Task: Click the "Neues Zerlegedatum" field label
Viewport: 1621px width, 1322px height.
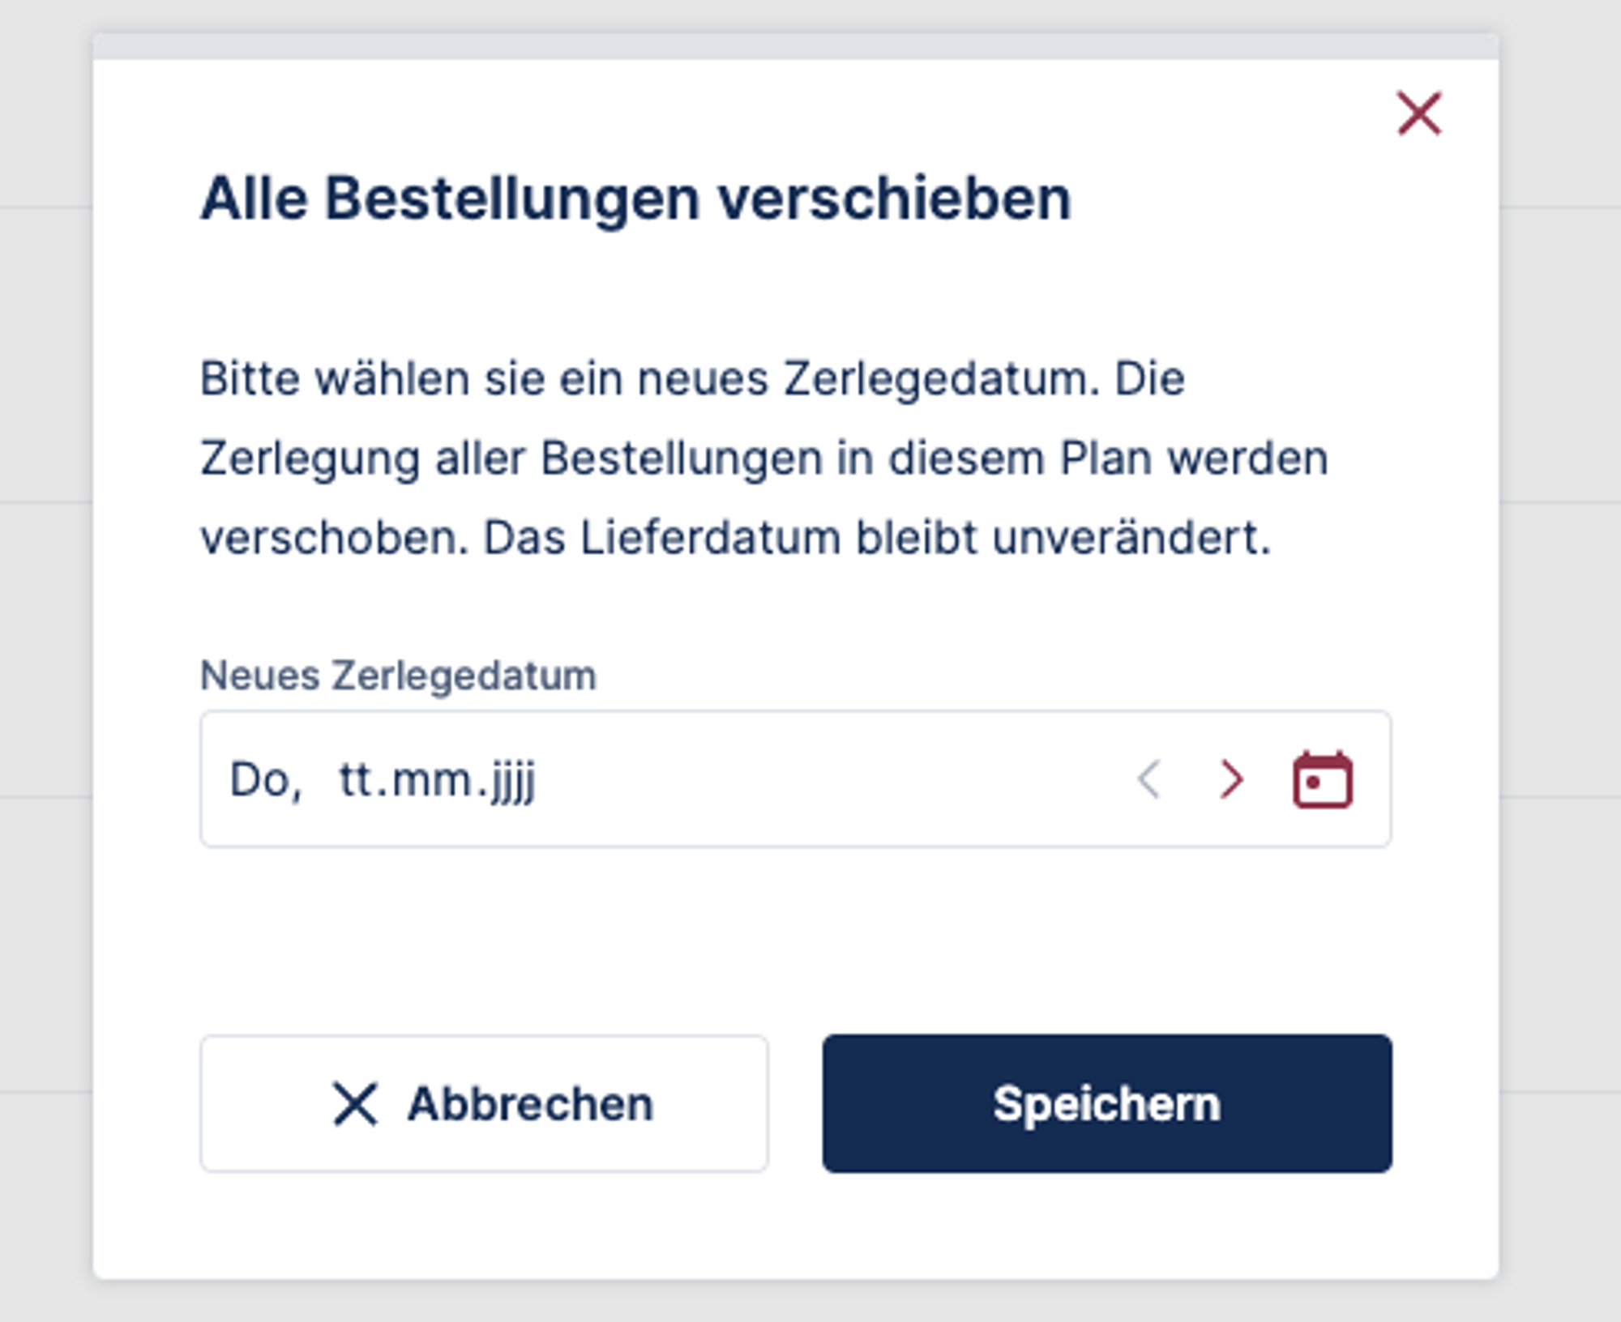Action: pos(398,676)
